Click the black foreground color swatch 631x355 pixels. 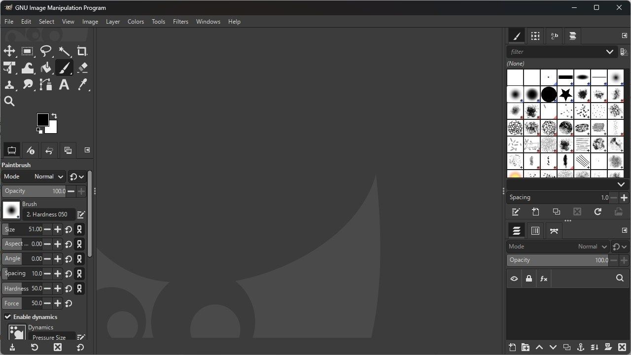pos(43,119)
